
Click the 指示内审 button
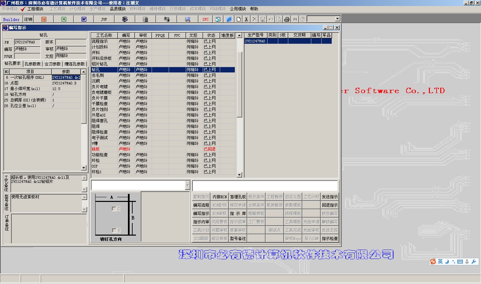pos(201,222)
